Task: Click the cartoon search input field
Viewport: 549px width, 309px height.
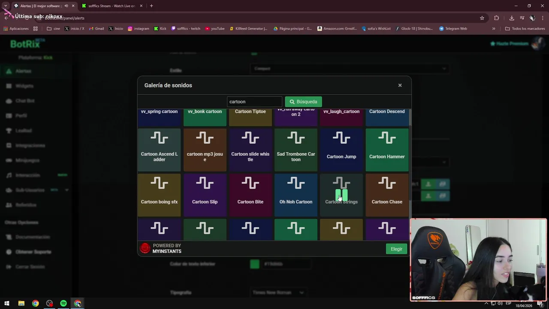Action: pos(254,102)
